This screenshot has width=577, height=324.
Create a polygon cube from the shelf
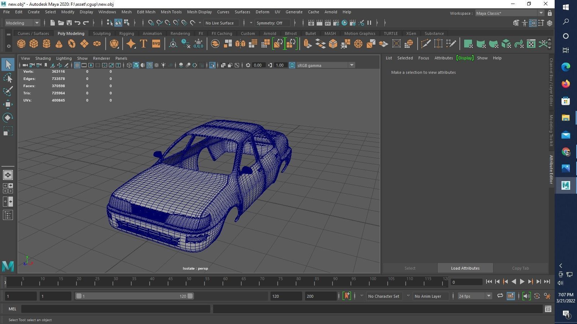(34, 44)
